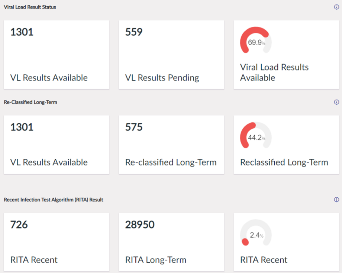Click the RITA Long-Term label text
Image resolution: width=342 pixels, height=273 pixels.
(156, 260)
